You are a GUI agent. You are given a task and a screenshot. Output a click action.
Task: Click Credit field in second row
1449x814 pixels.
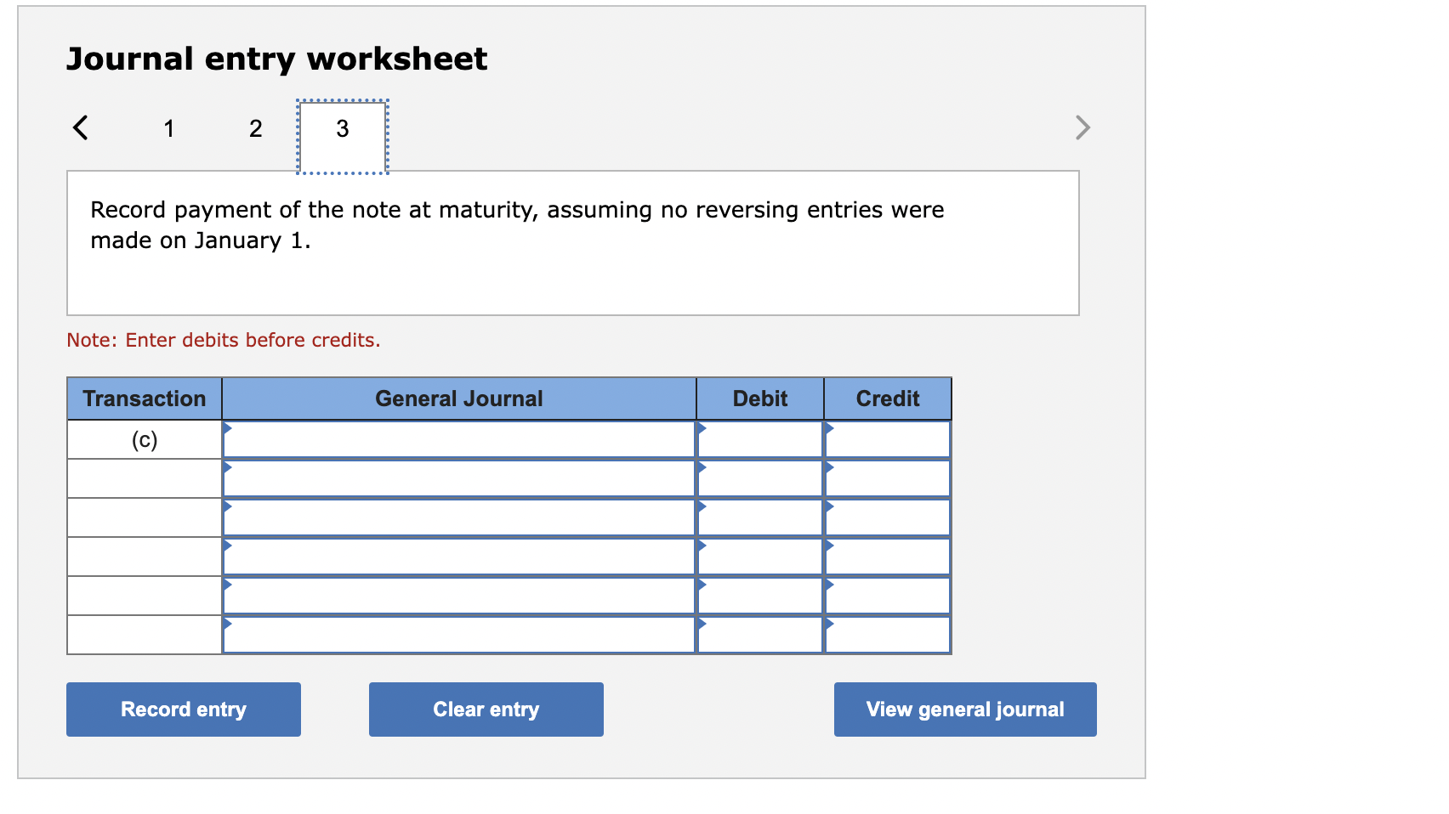tap(888, 478)
